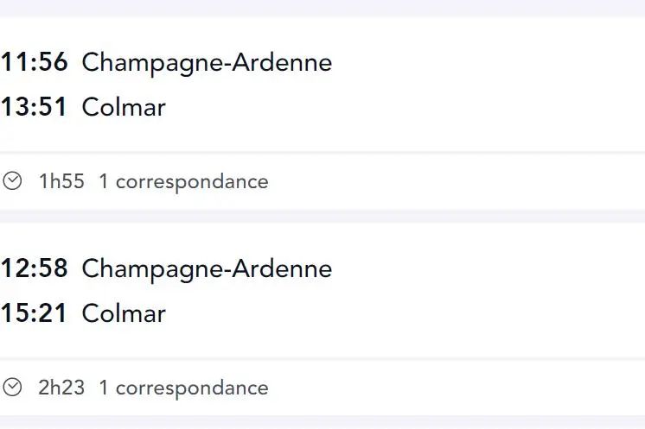Open the 12:58 Champagne-Ardenne journey
The image size is (645, 429).
[207, 269]
